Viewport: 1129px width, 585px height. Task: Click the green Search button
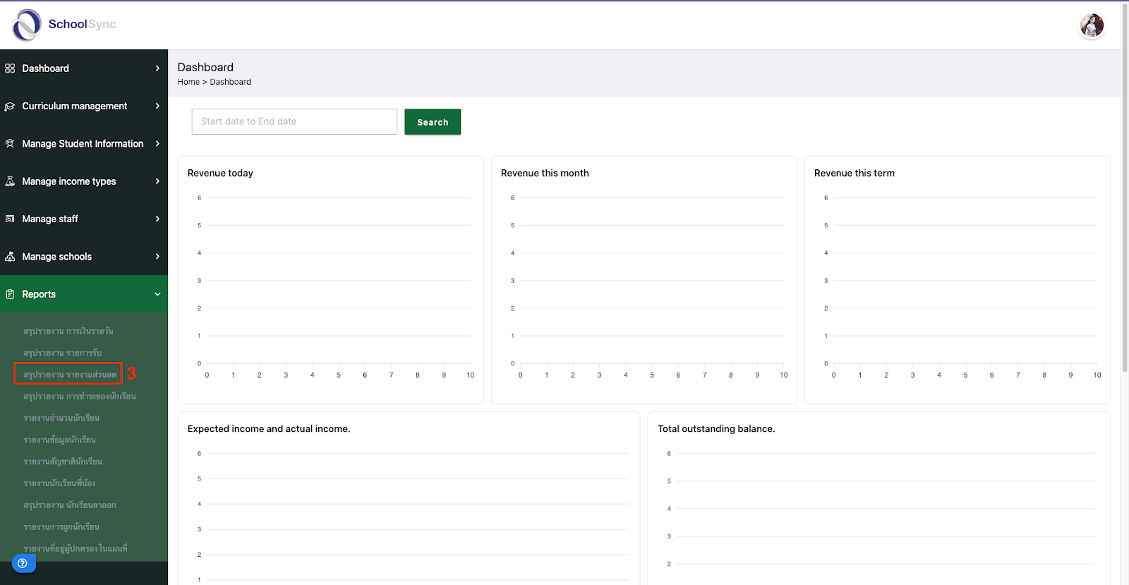[x=433, y=122]
